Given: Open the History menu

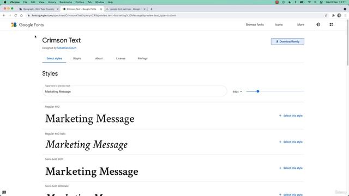Looking at the screenshot, I should (52, 2).
